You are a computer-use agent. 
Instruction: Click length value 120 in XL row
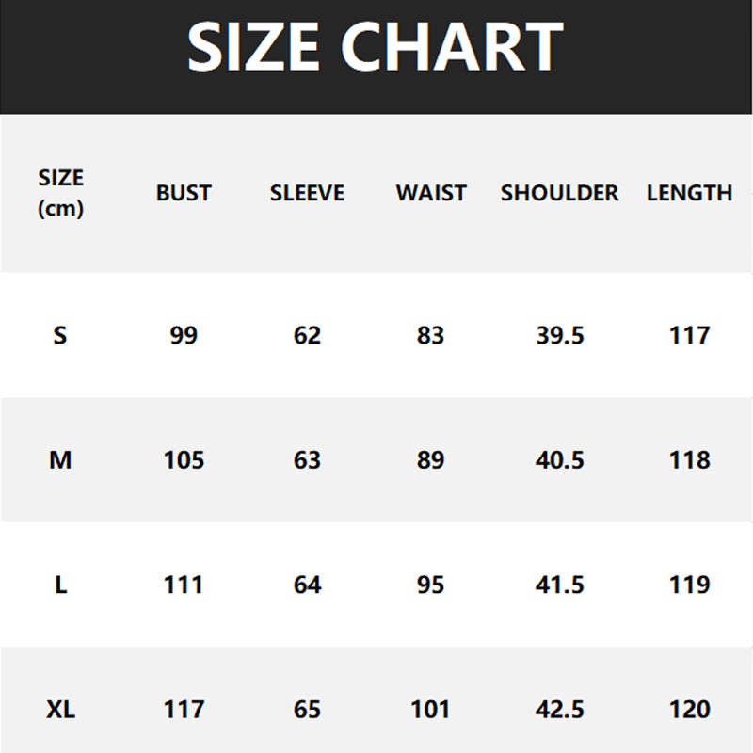(x=689, y=709)
